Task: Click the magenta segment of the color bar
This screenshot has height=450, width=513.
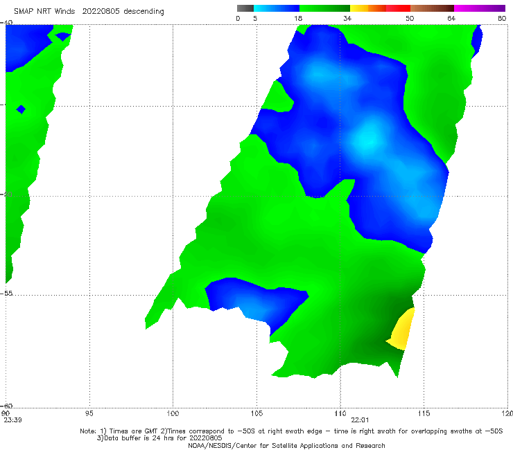Action: coord(480,8)
